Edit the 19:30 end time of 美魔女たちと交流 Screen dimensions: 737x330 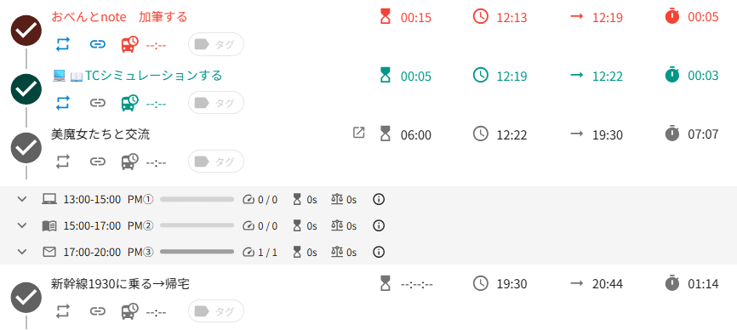point(608,135)
